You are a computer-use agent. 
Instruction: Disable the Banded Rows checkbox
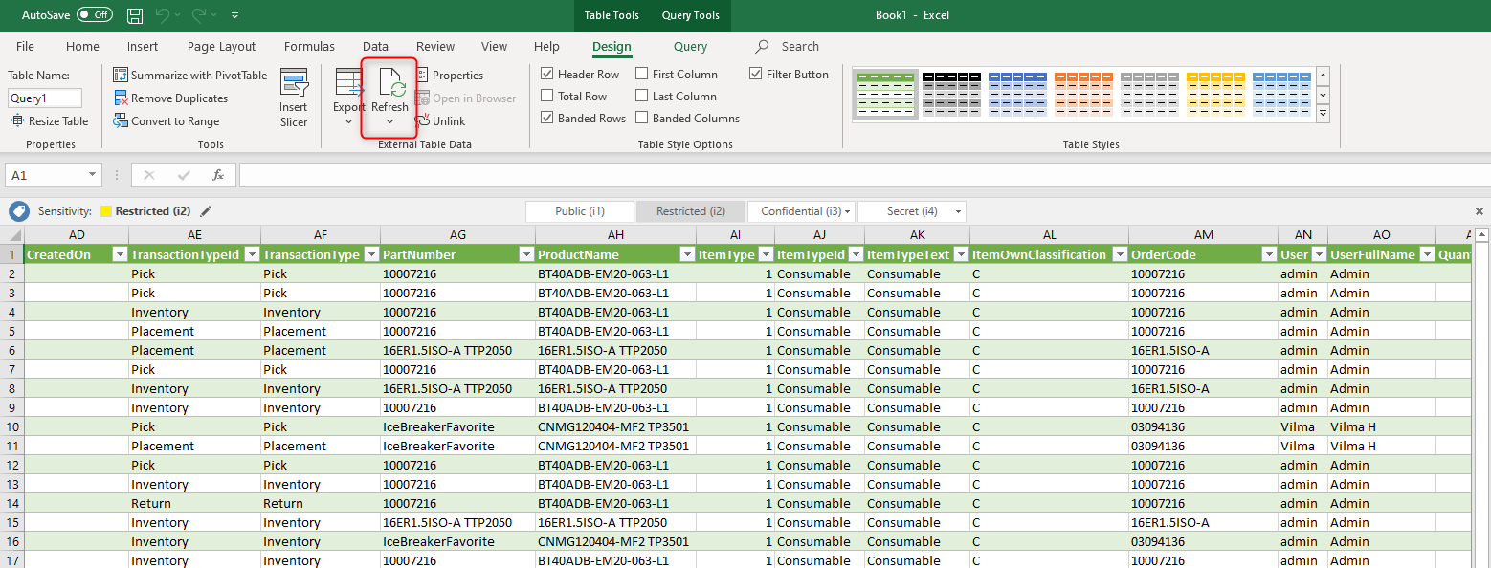click(546, 118)
